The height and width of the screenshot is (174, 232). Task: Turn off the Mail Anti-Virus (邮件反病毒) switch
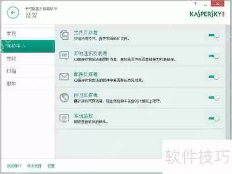coord(213,77)
